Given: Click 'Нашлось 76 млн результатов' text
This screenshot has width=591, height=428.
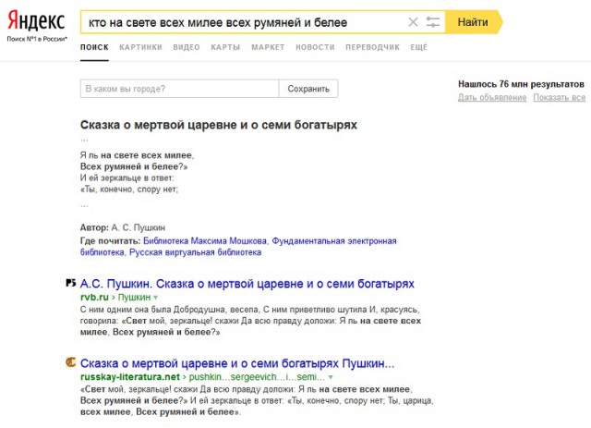Looking at the screenshot, I should tap(521, 84).
